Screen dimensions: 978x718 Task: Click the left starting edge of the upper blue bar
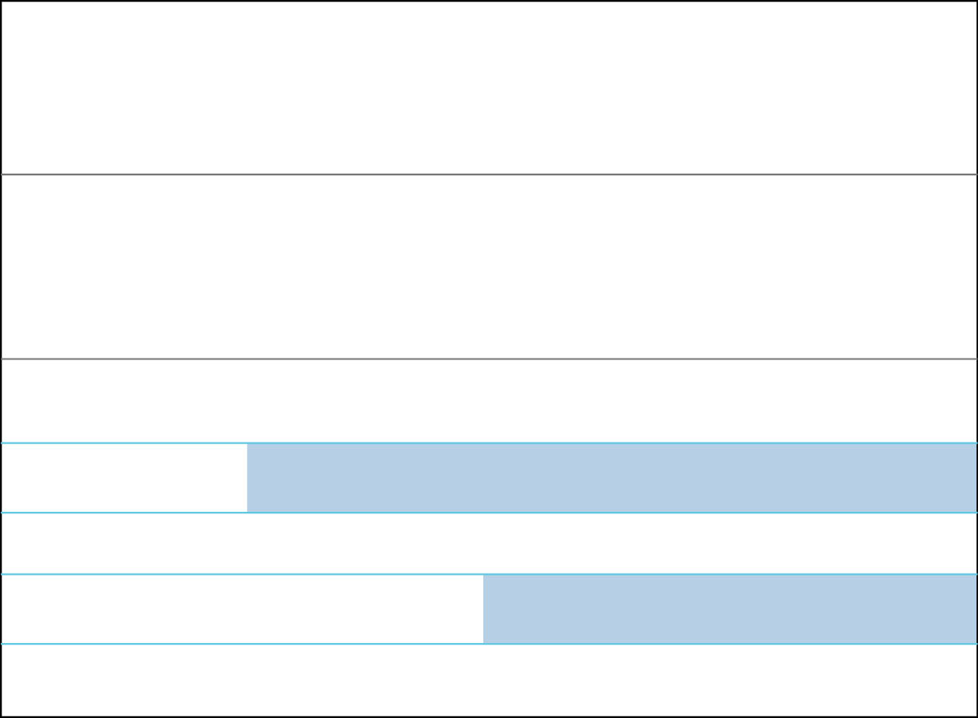(250, 478)
